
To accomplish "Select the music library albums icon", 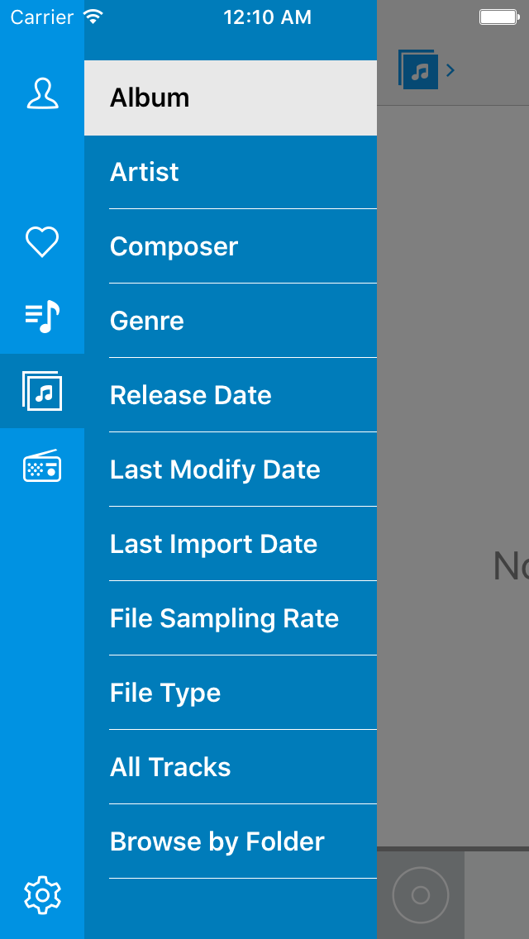I will [x=42, y=391].
